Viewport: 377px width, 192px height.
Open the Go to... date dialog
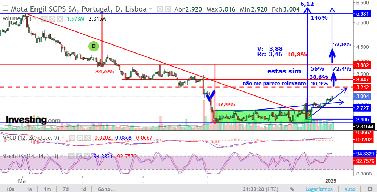(107, 189)
